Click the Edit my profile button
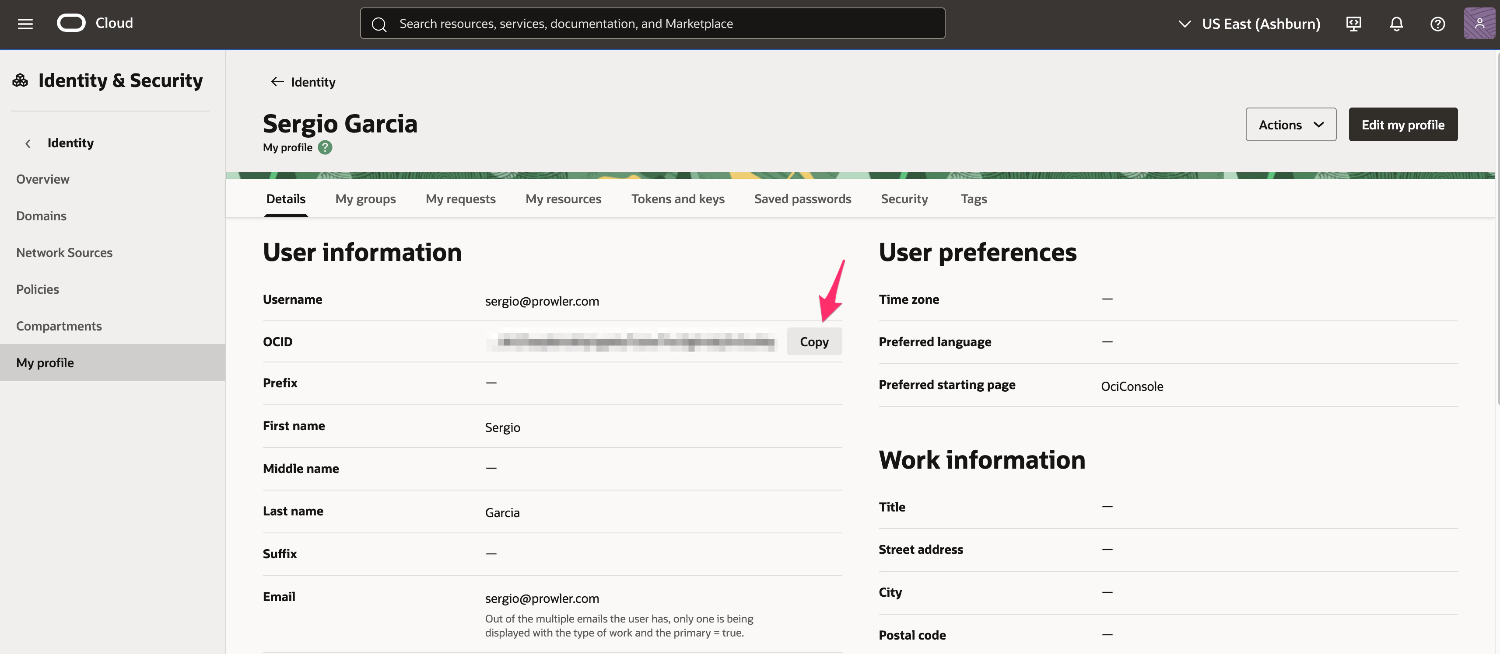 1403,124
